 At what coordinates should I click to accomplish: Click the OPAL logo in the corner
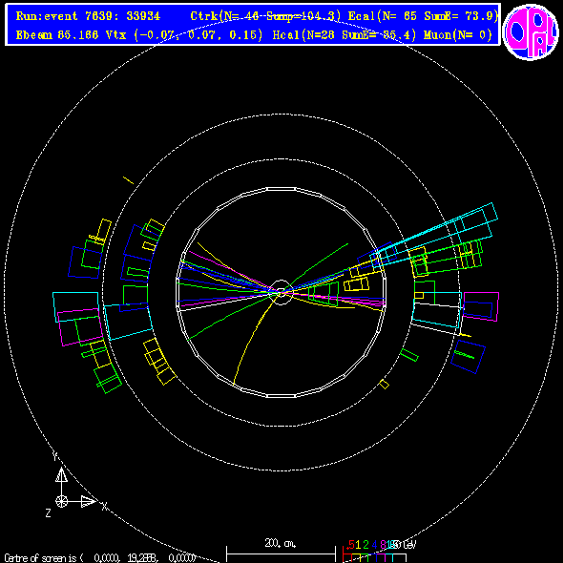pos(531,31)
